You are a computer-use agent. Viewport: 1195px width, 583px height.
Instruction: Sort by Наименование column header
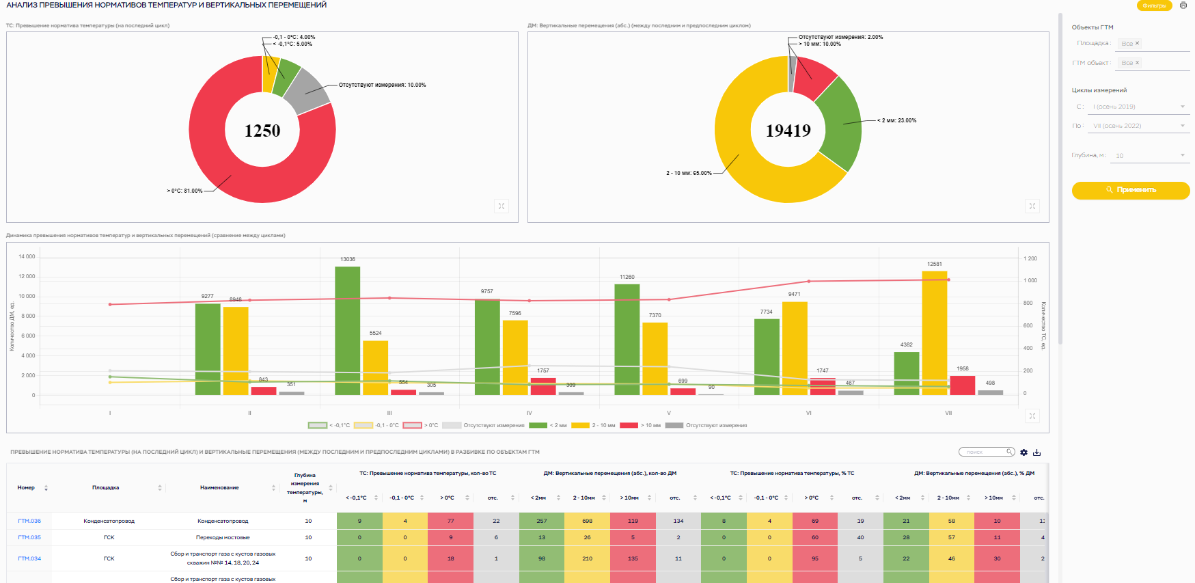[219, 488]
